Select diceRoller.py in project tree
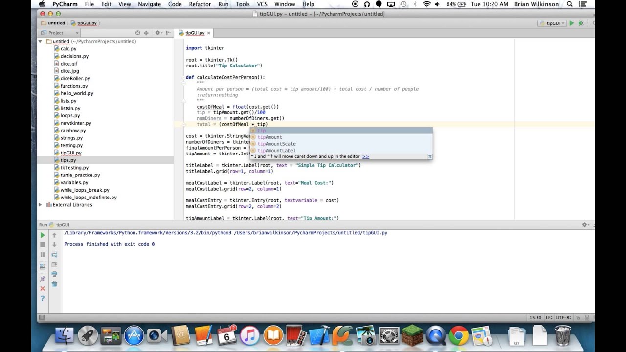626x352 pixels. tap(75, 78)
